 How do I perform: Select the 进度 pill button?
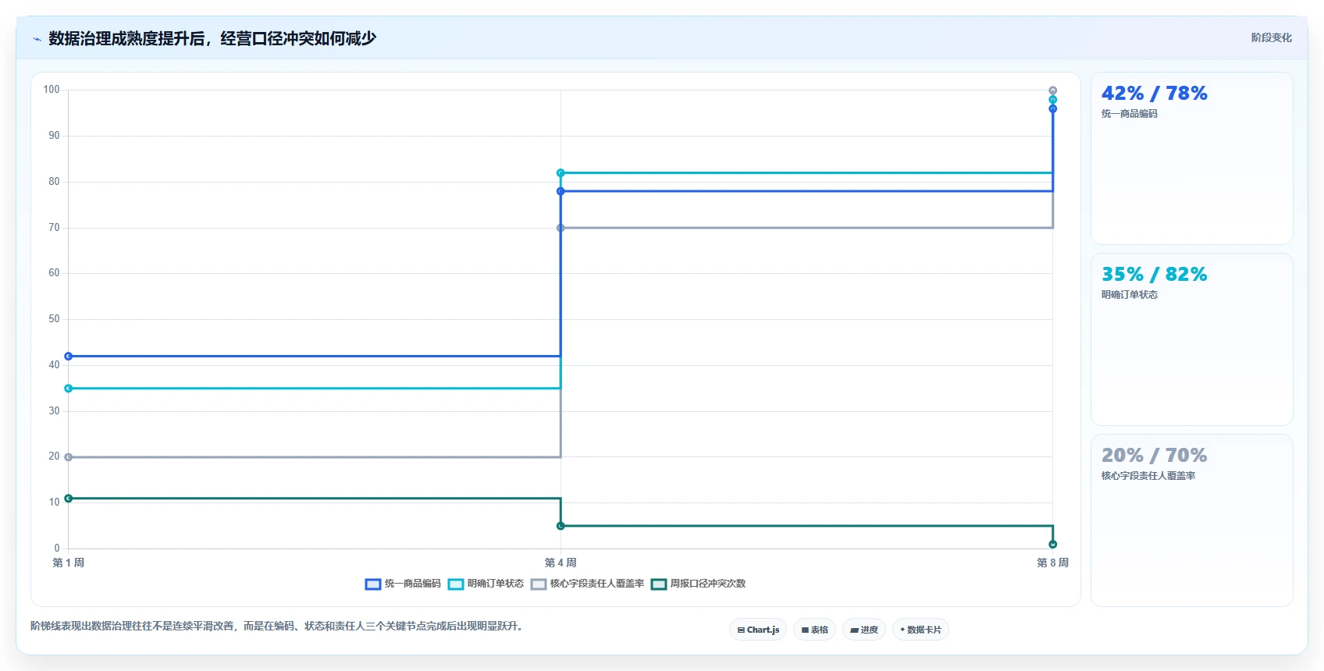864,630
